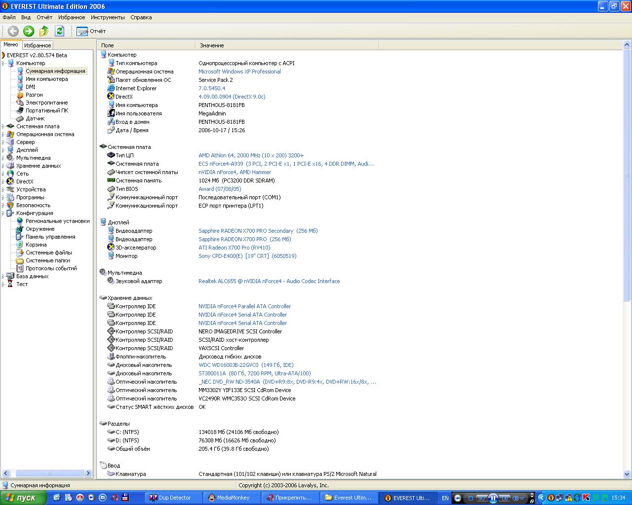Click the DMI icon in the tree

(x=20, y=87)
